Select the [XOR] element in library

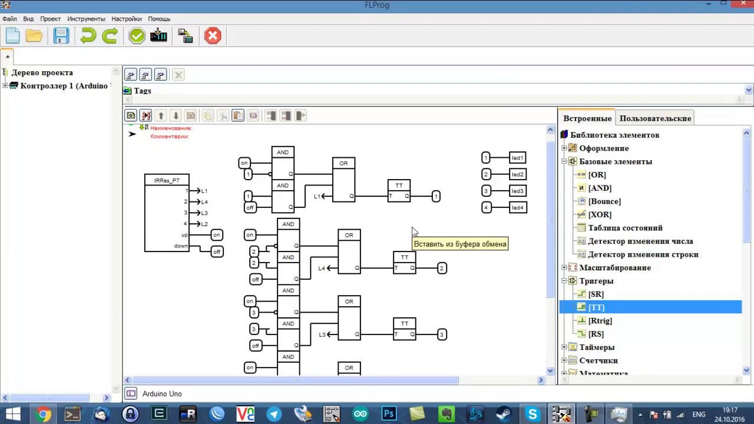click(600, 215)
